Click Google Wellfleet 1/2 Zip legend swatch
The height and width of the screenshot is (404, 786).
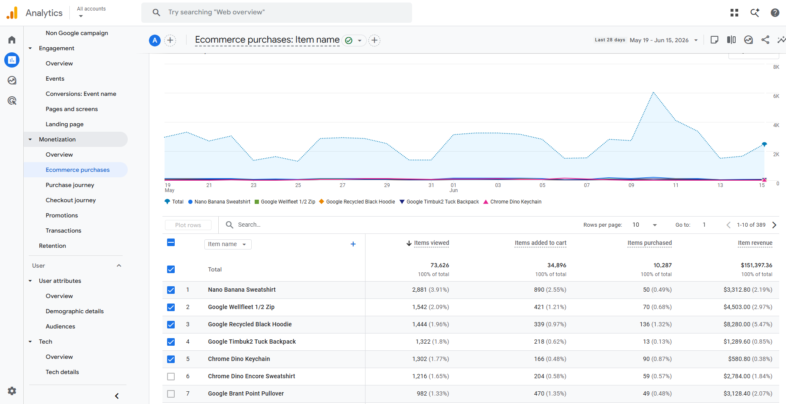[257, 202]
